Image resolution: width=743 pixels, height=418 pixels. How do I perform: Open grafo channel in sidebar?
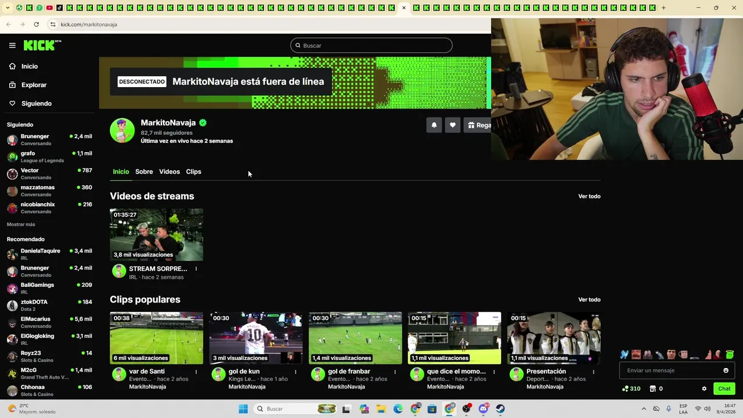(49, 157)
